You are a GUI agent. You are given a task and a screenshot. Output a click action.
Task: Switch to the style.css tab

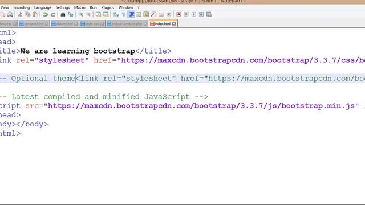point(92,24)
